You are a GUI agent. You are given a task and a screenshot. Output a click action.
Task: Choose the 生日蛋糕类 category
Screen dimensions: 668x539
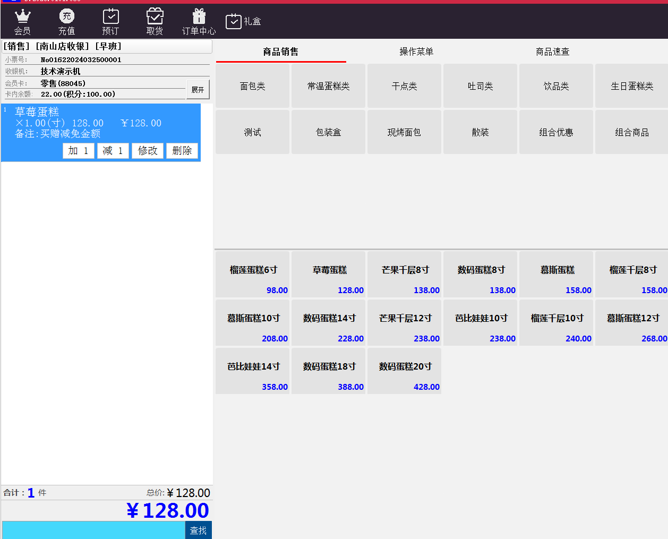[631, 86]
